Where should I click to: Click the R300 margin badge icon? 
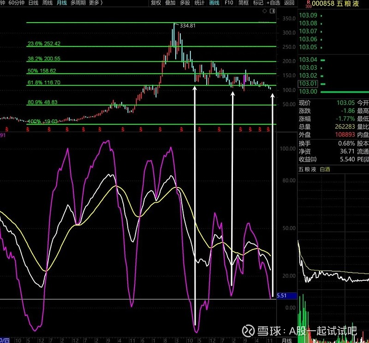click(308, 4)
